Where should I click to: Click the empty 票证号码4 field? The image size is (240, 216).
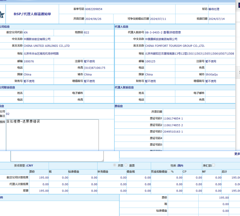point(199,138)
